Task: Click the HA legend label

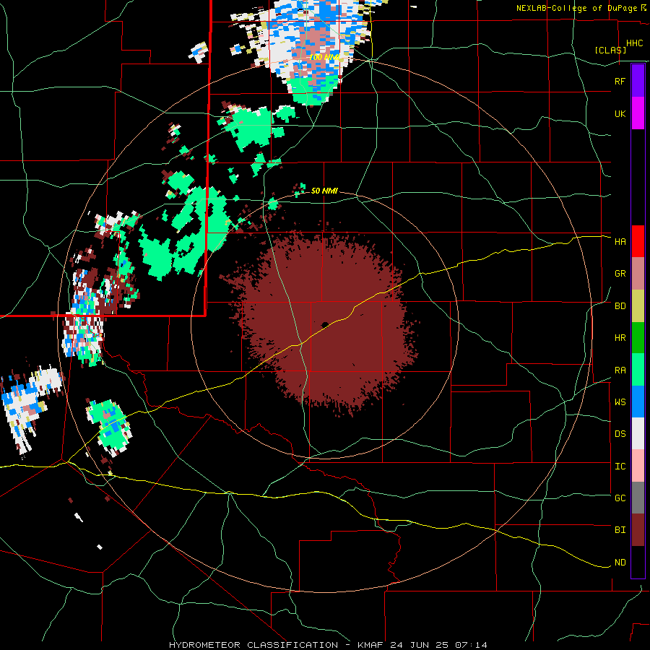Action: click(x=620, y=242)
